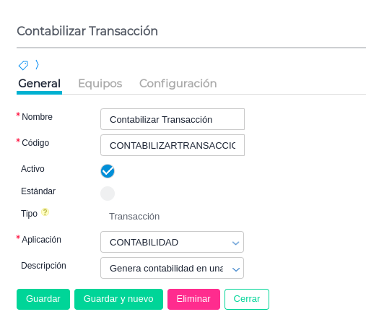366x317 pixels.
Task: Click the breadcrumb chevron next to tag
Action: [37, 65]
